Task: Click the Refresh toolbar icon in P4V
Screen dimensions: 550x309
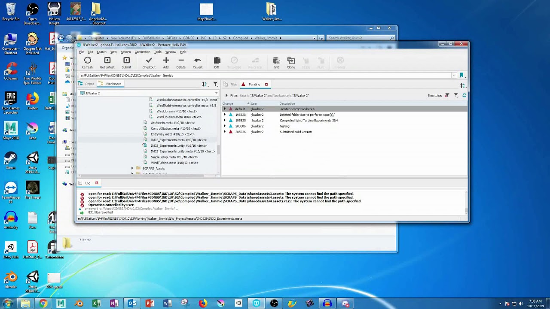Action: [87, 61]
